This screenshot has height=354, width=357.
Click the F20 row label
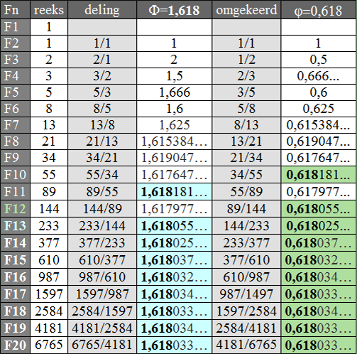(15, 345)
